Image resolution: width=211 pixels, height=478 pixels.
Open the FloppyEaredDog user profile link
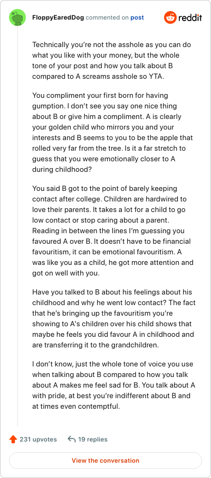[x=58, y=17]
